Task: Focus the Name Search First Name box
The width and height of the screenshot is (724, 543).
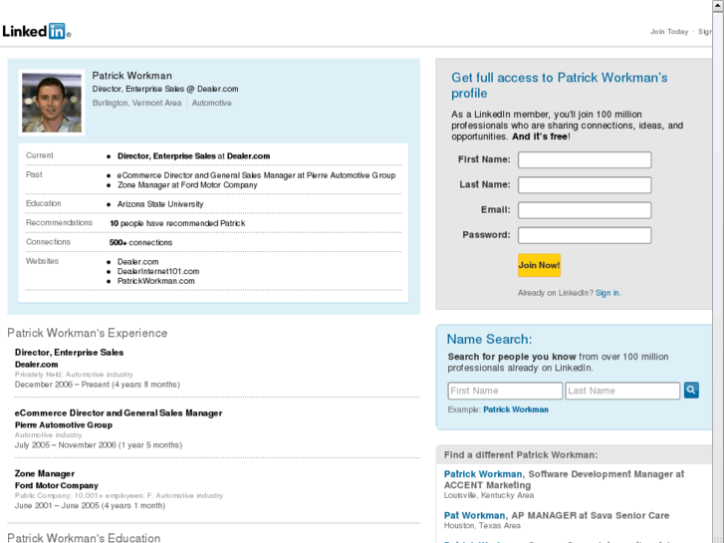Action: tap(505, 391)
